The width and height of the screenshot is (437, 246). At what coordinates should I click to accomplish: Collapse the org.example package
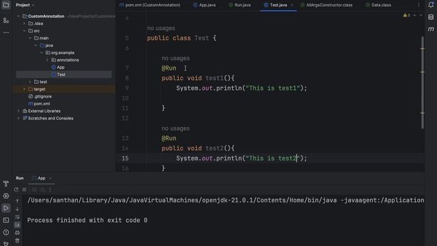coord(42,53)
